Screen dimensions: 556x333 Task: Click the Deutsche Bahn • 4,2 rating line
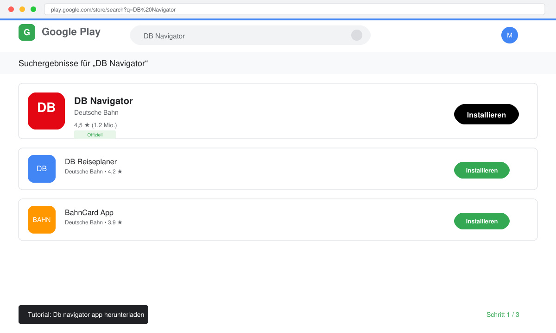(x=94, y=172)
